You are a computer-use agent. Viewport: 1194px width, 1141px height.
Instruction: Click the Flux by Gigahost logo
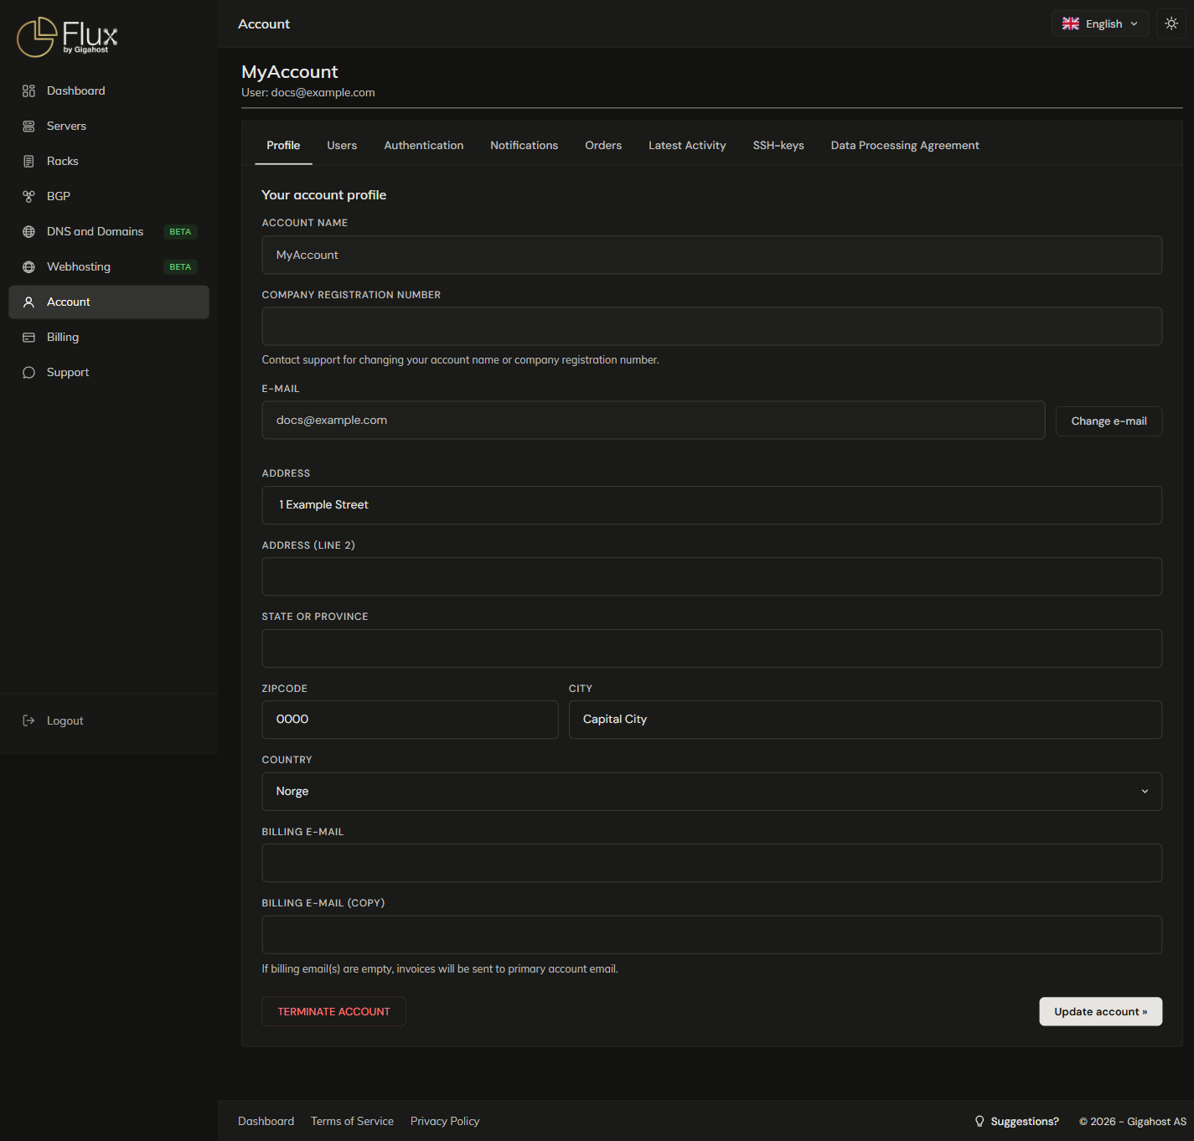pyautogui.click(x=67, y=37)
